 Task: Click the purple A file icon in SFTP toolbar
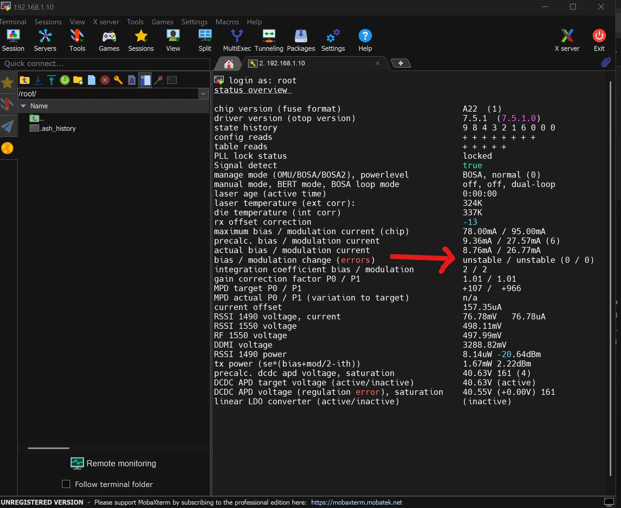132,80
